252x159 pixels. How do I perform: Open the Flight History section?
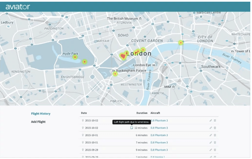click(41, 113)
